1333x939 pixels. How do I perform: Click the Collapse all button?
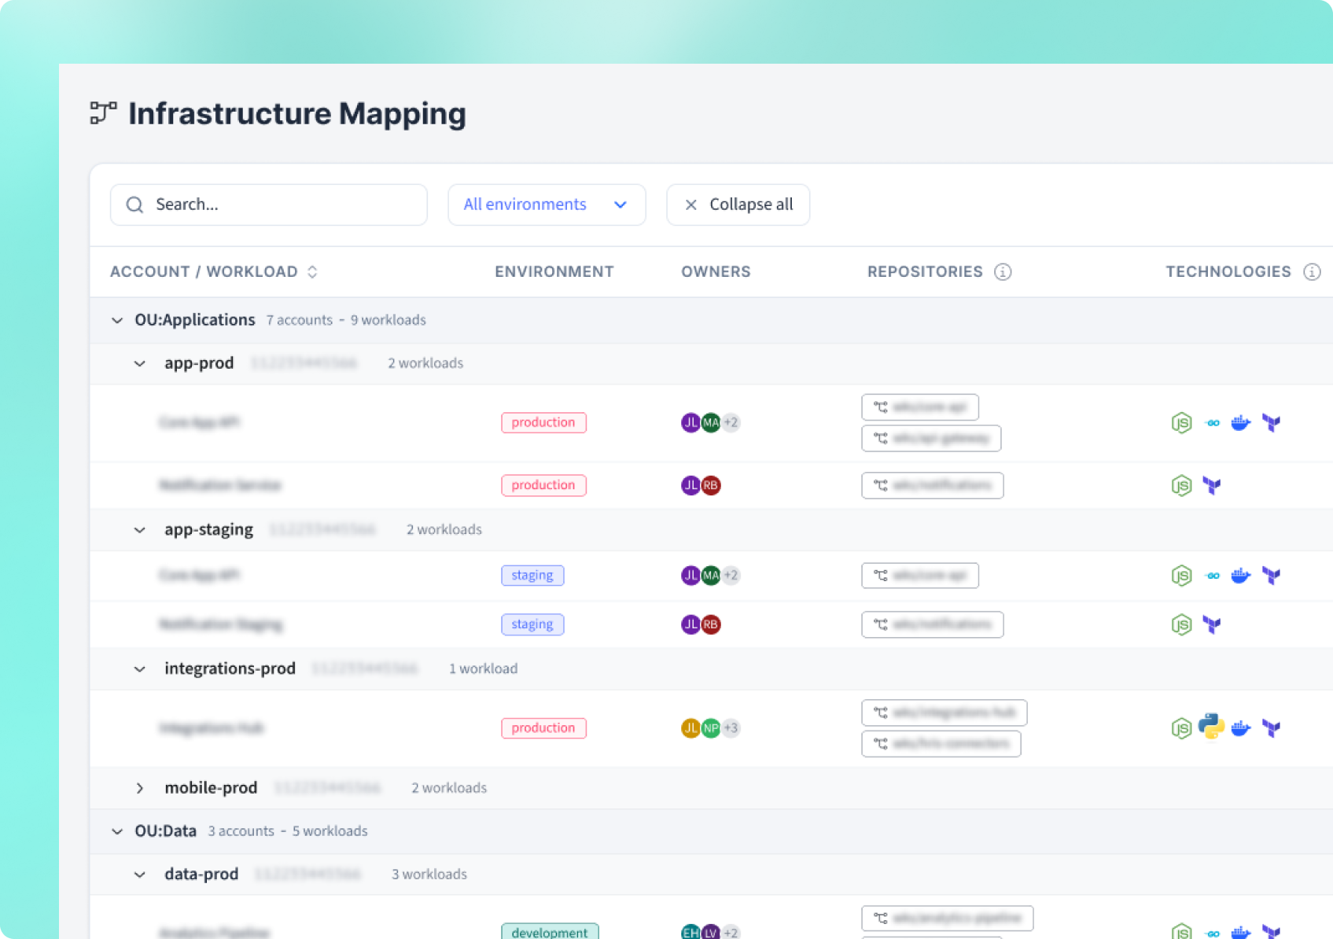(x=738, y=205)
